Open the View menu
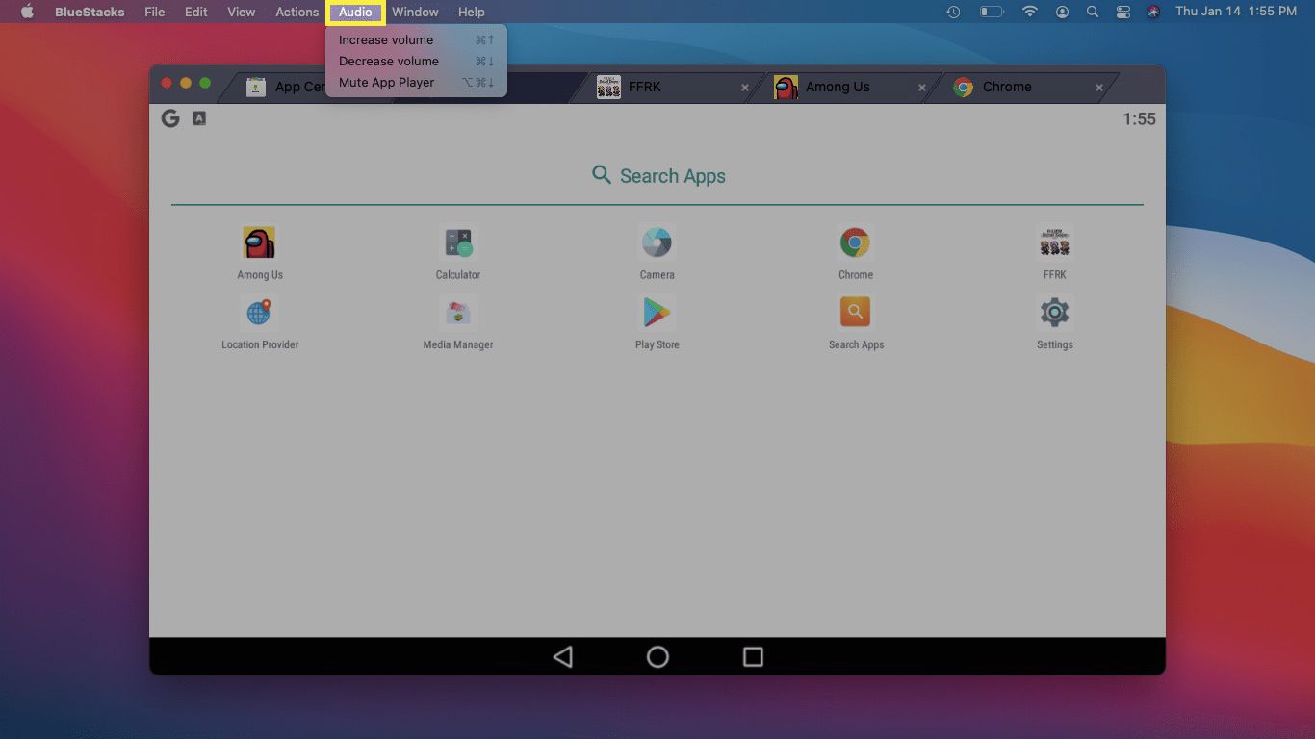Screen dimensions: 1315x739 pyautogui.click(x=242, y=12)
